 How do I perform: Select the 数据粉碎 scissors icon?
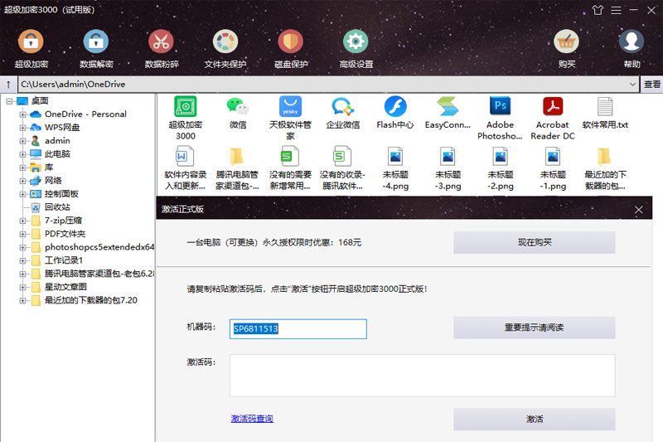coord(161,41)
